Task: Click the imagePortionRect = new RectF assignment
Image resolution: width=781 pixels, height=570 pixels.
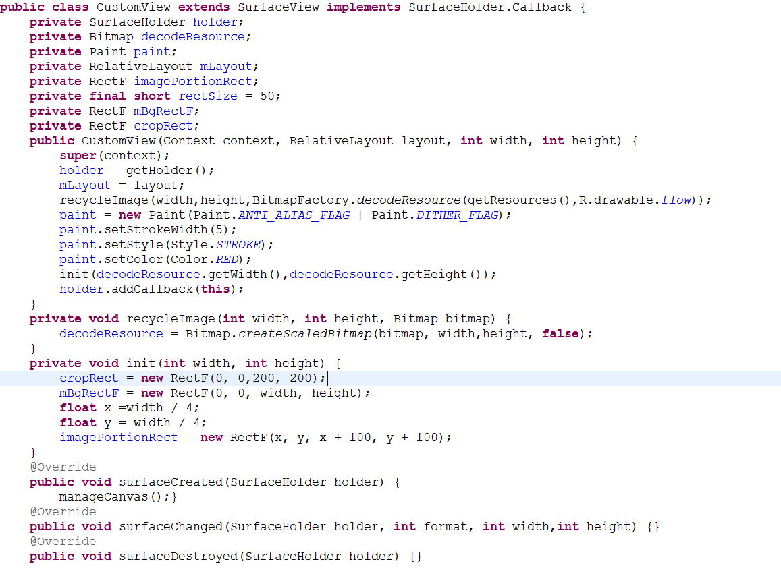Action: (256, 438)
